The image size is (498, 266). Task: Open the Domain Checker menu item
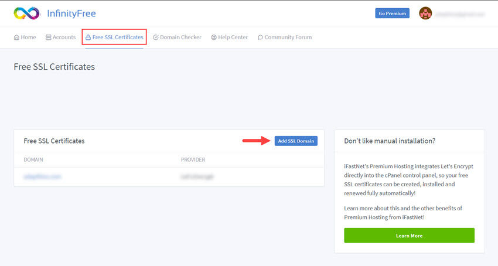click(177, 37)
